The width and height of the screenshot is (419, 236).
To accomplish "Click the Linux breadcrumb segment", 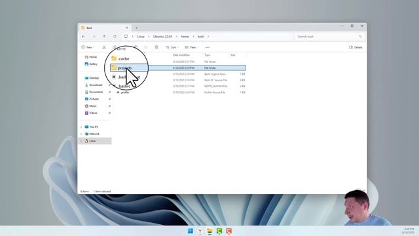I will (141, 37).
